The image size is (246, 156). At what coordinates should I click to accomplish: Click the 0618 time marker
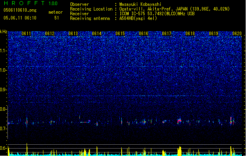tap(190, 34)
